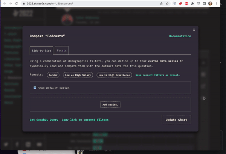This screenshot has height=154, width=226.
Task: Reload the page with refresh icon
Action: [17, 3]
